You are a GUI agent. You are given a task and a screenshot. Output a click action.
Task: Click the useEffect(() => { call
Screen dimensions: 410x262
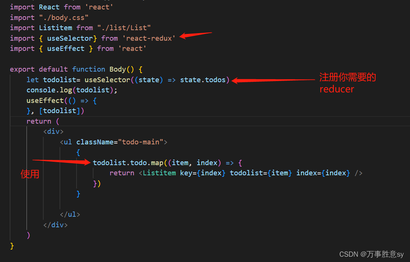pyautogui.click(x=62, y=101)
